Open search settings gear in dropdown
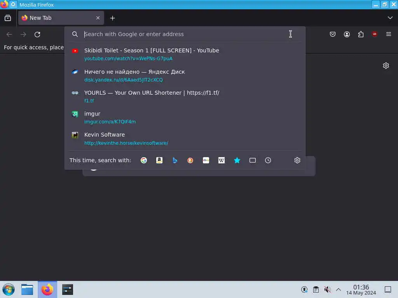This screenshot has height=298, width=398. click(297, 160)
